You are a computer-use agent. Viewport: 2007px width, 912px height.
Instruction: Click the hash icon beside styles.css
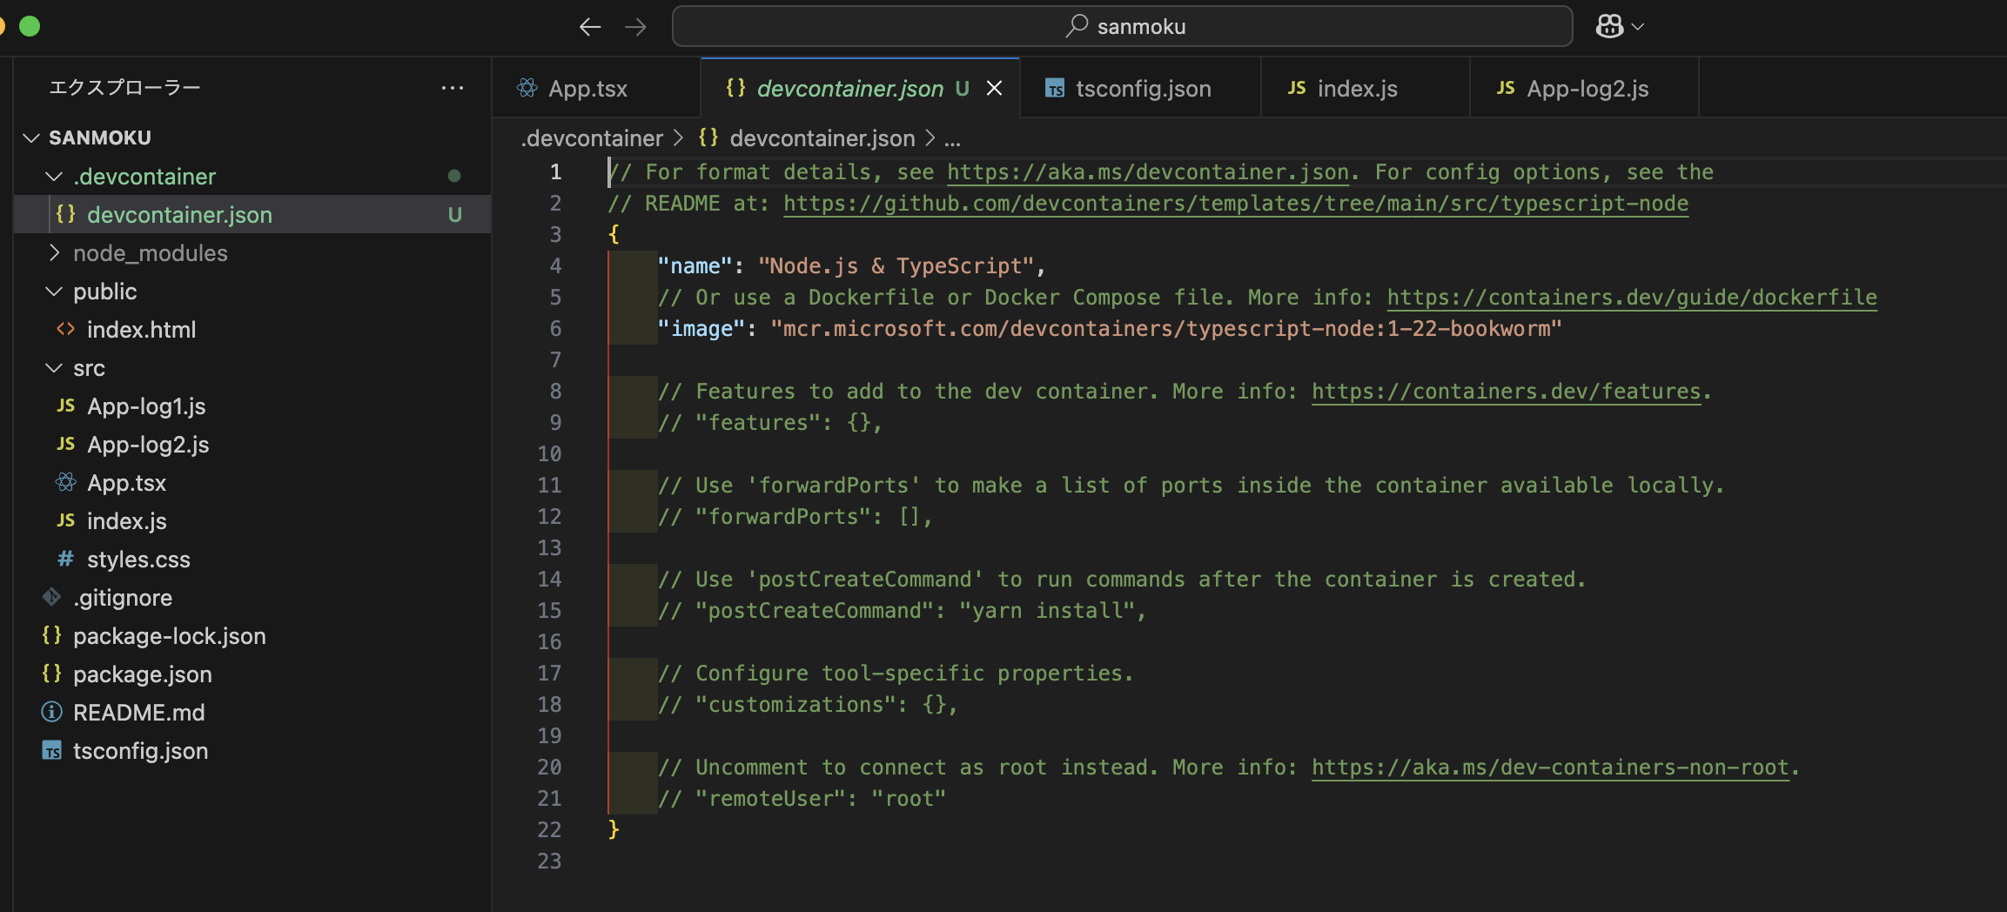point(64,559)
